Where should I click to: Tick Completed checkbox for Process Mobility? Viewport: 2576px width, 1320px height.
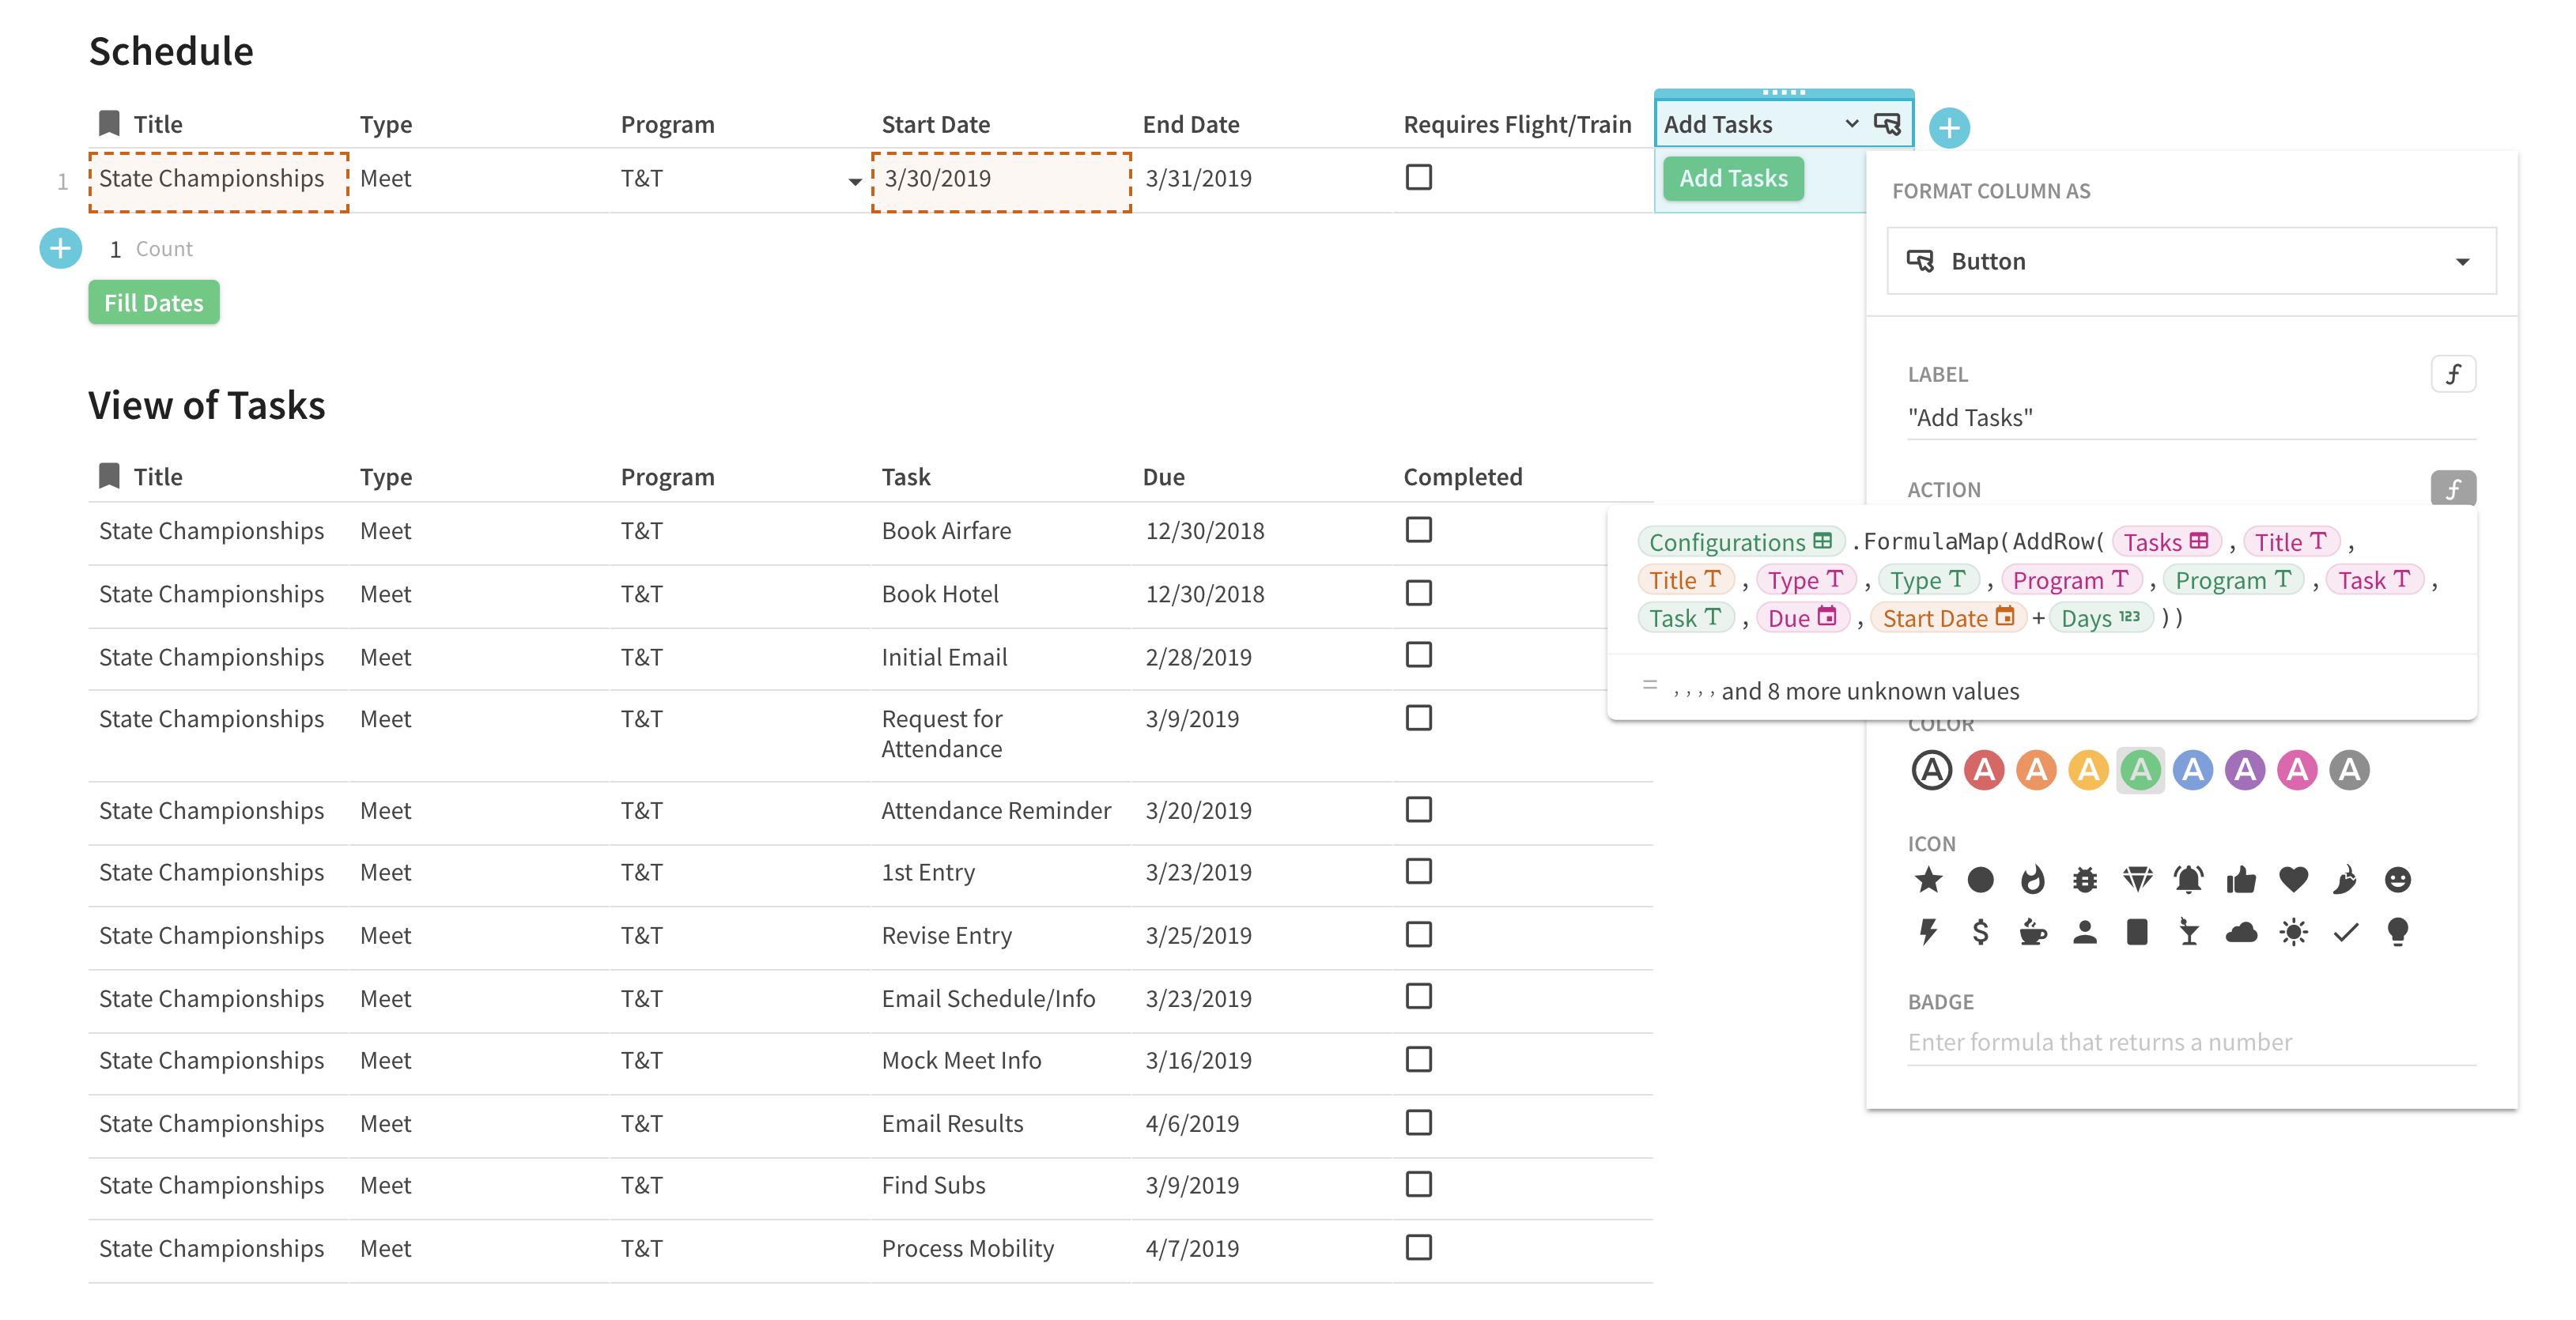(x=1418, y=1247)
